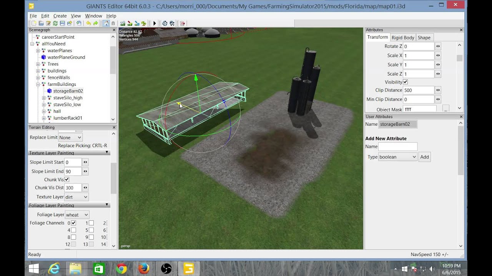Click the Redo green arrow icon

96,23
